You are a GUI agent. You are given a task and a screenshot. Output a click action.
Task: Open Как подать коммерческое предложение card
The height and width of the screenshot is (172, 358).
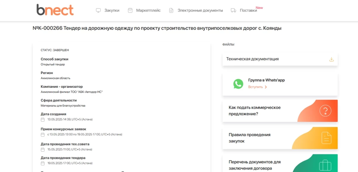pyautogui.click(x=254, y=111)
